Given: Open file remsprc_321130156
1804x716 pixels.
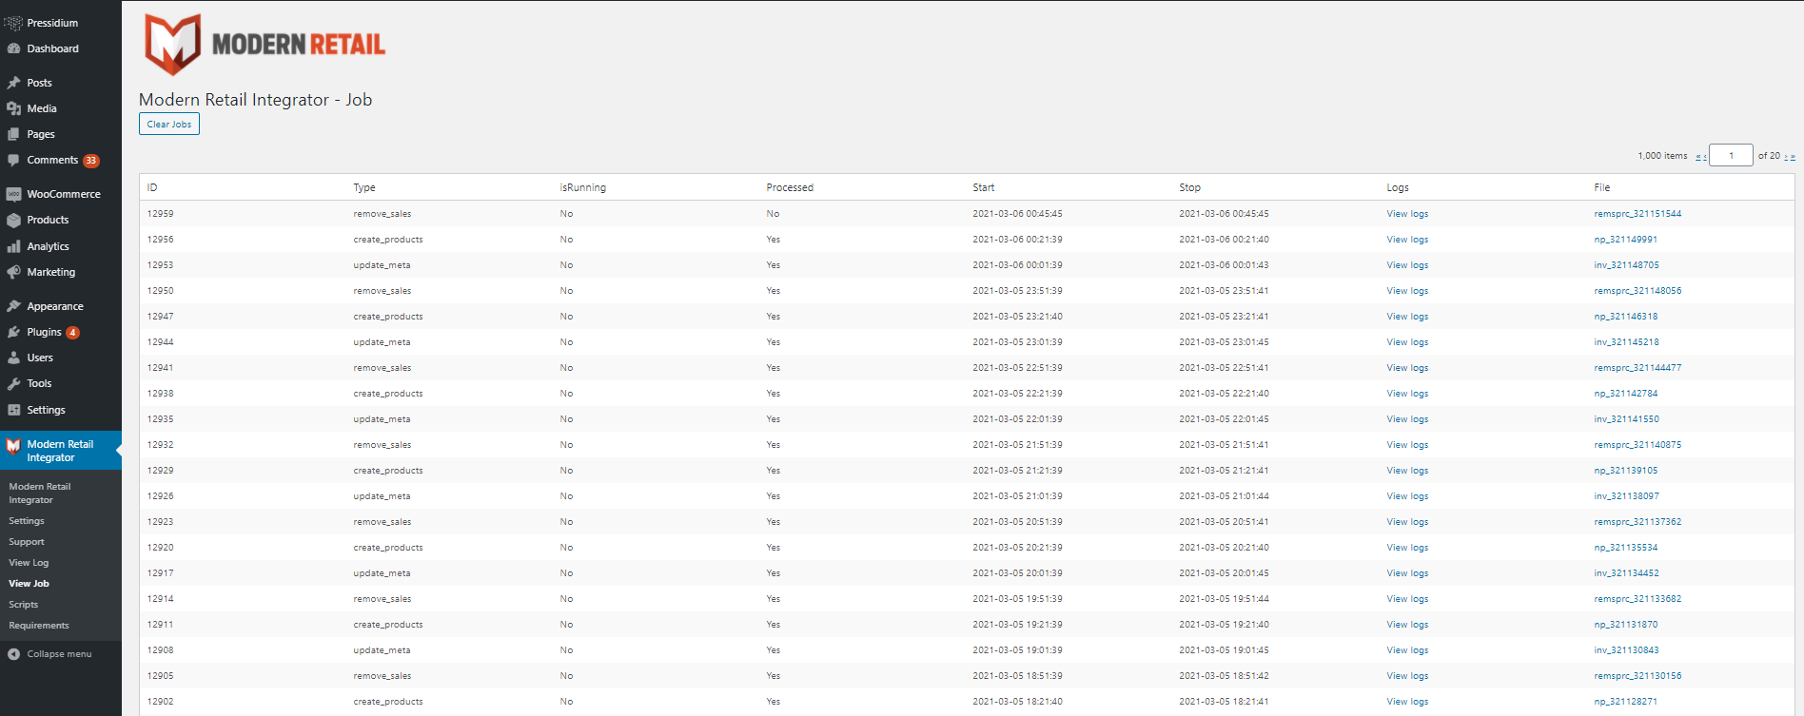Looking at the screenshot, I should 1637,676.
